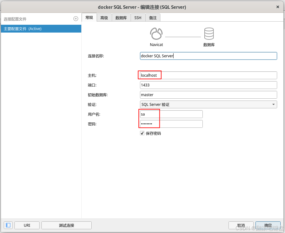Click the 端口 field showing 1433
Screen dimensions: 285x233
pos(208,85)
